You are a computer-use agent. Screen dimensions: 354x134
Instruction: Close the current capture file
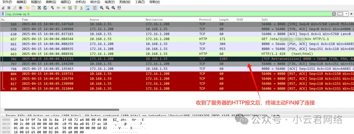[x=39, y=7]
